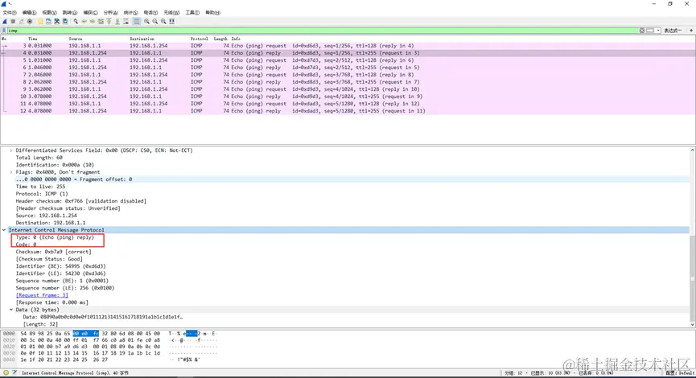Click the packet details scroll-up arrow
Viewport: 696px width, 378px height.
(x=693, y=150)
